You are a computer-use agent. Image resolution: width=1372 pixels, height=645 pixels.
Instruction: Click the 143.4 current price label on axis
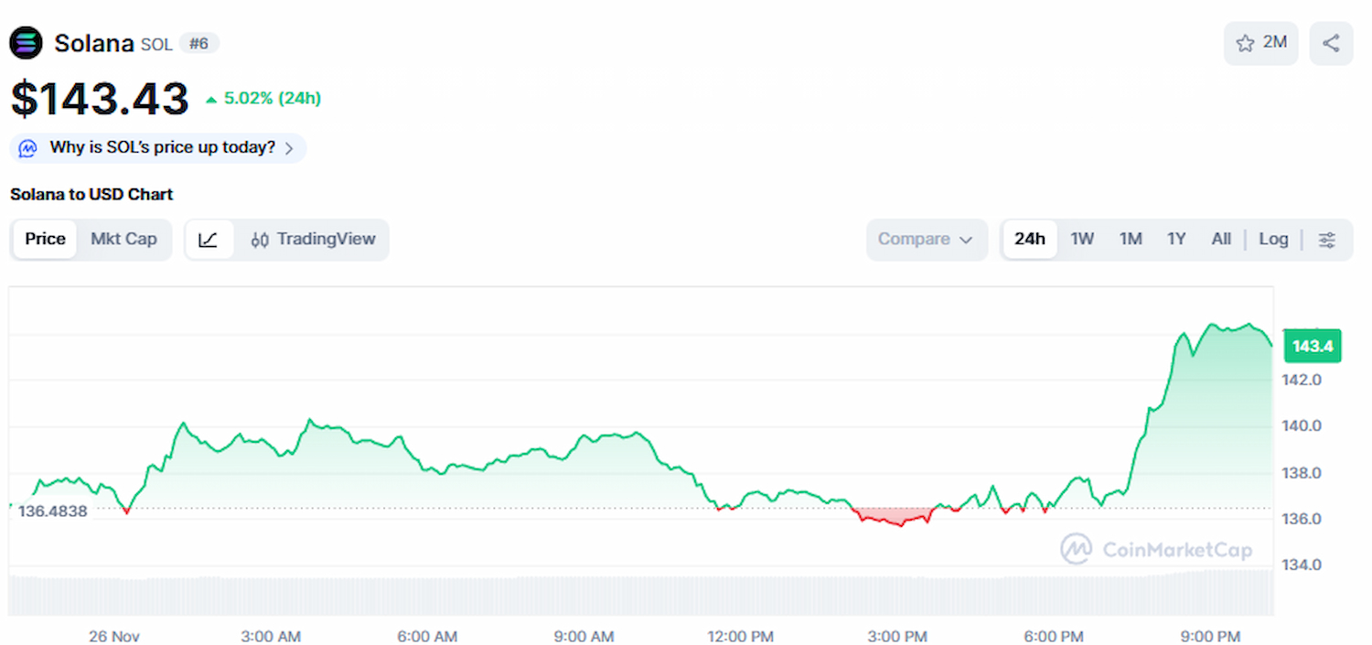coord(1312,346)
